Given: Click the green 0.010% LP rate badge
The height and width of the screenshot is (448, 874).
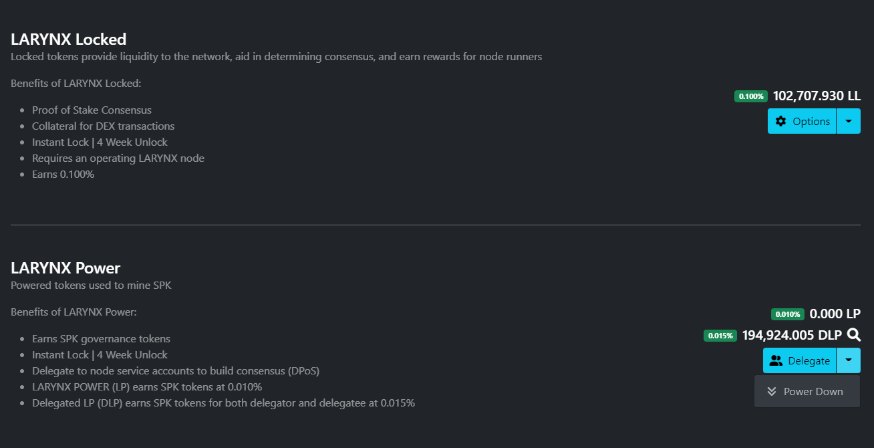Looking at the screenshot, I should click(788, 314).
